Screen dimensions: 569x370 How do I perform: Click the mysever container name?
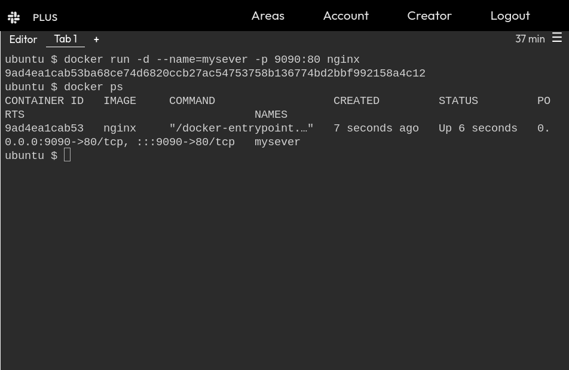(277, 142)
